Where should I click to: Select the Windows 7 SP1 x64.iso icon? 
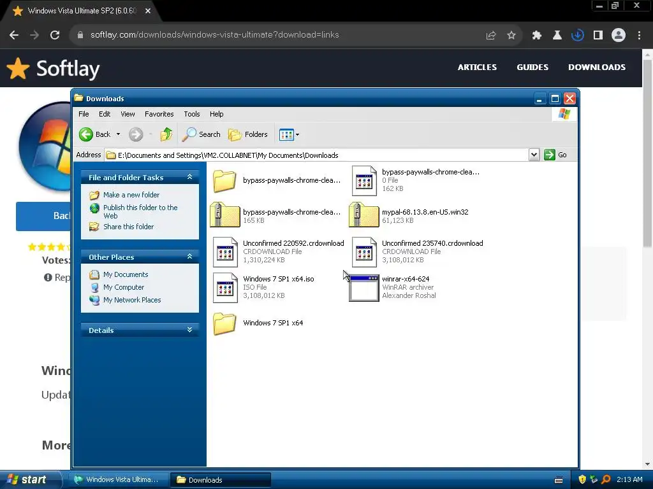click(225, 288)
